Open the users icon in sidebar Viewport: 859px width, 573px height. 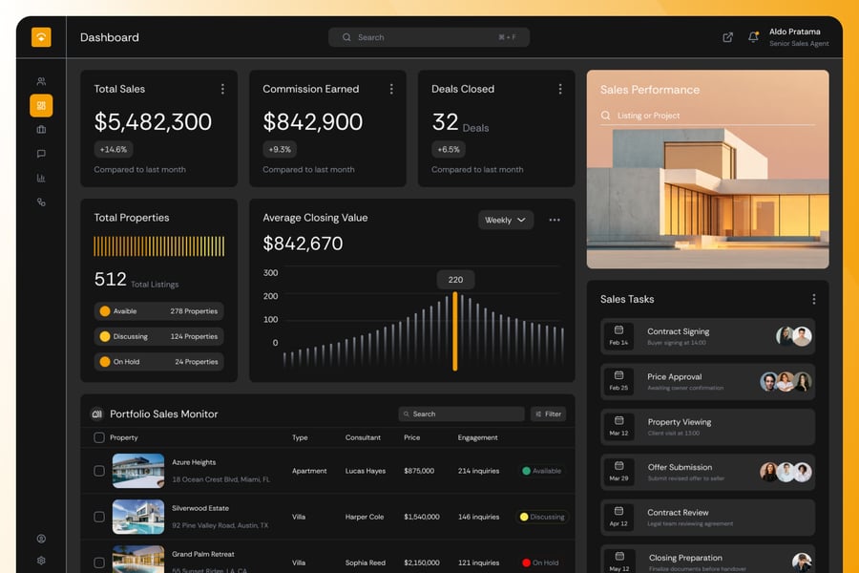41,82
